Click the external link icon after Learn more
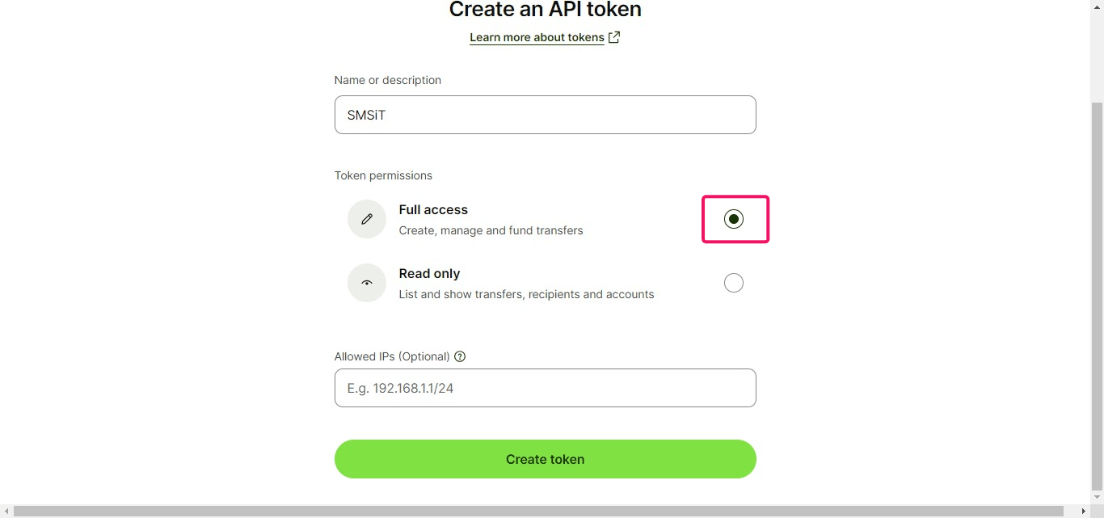The image size is (1104, 518). (614, 36)
